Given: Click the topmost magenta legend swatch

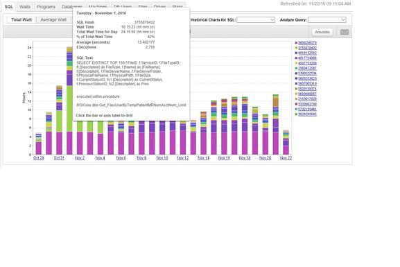Looking at the screenshot, I should pyautogui.click(x=296, y=43).
